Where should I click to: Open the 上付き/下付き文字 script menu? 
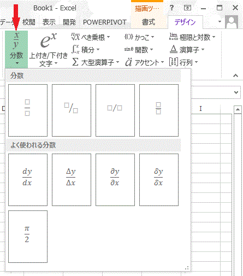pyautogui.click(x=49, y=49)
